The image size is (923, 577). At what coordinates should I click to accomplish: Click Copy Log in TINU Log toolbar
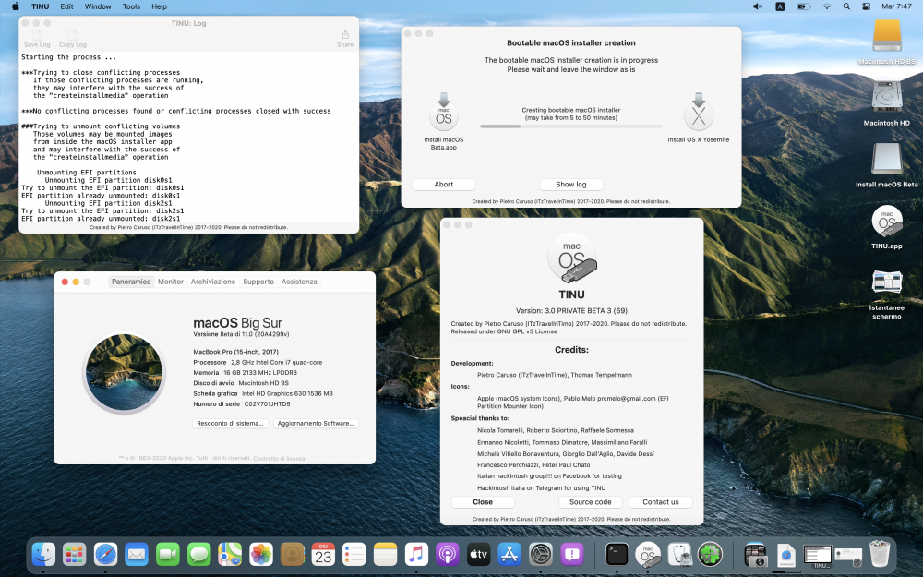72,39
